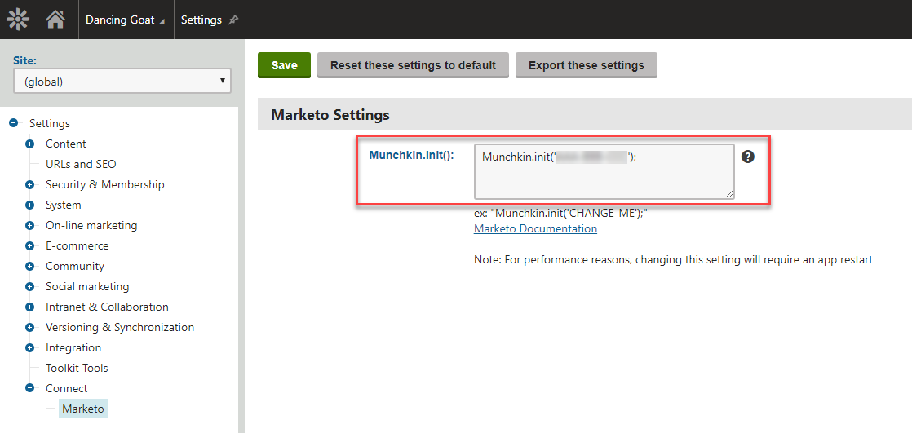Open the Marketo Documentation link
The image size is (912, 433).
pos(536,228)
